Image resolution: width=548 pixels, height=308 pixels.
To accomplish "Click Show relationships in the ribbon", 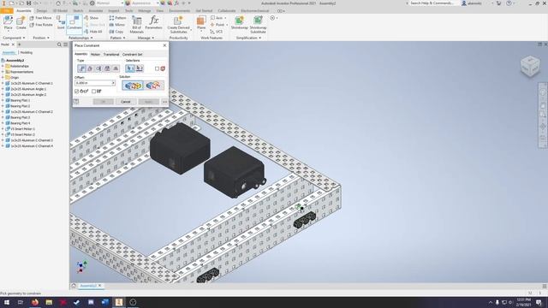I will (x=92, y=18).
